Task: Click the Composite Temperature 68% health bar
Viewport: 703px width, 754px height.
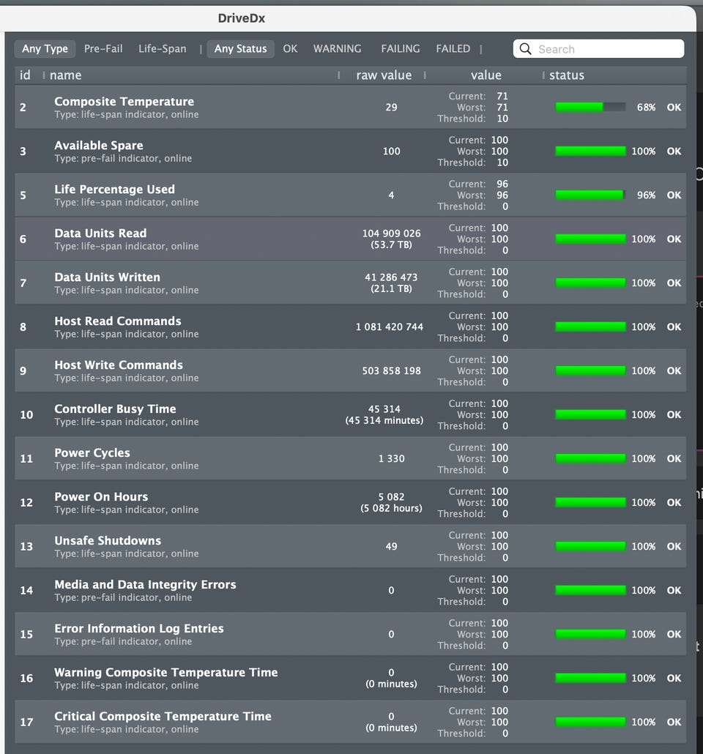Action: [590, 107]
